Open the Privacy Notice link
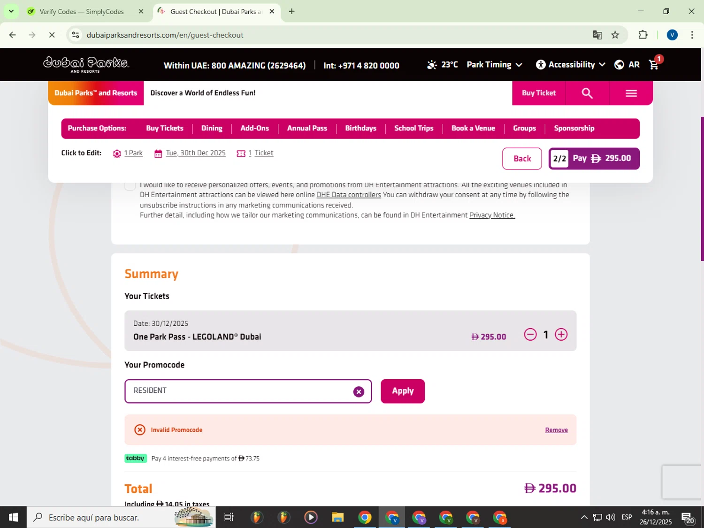704x528 pixels. click(x=492, y=215)
